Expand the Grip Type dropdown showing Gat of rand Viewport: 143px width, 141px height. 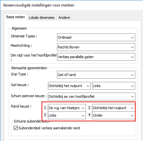click(96, 75)
